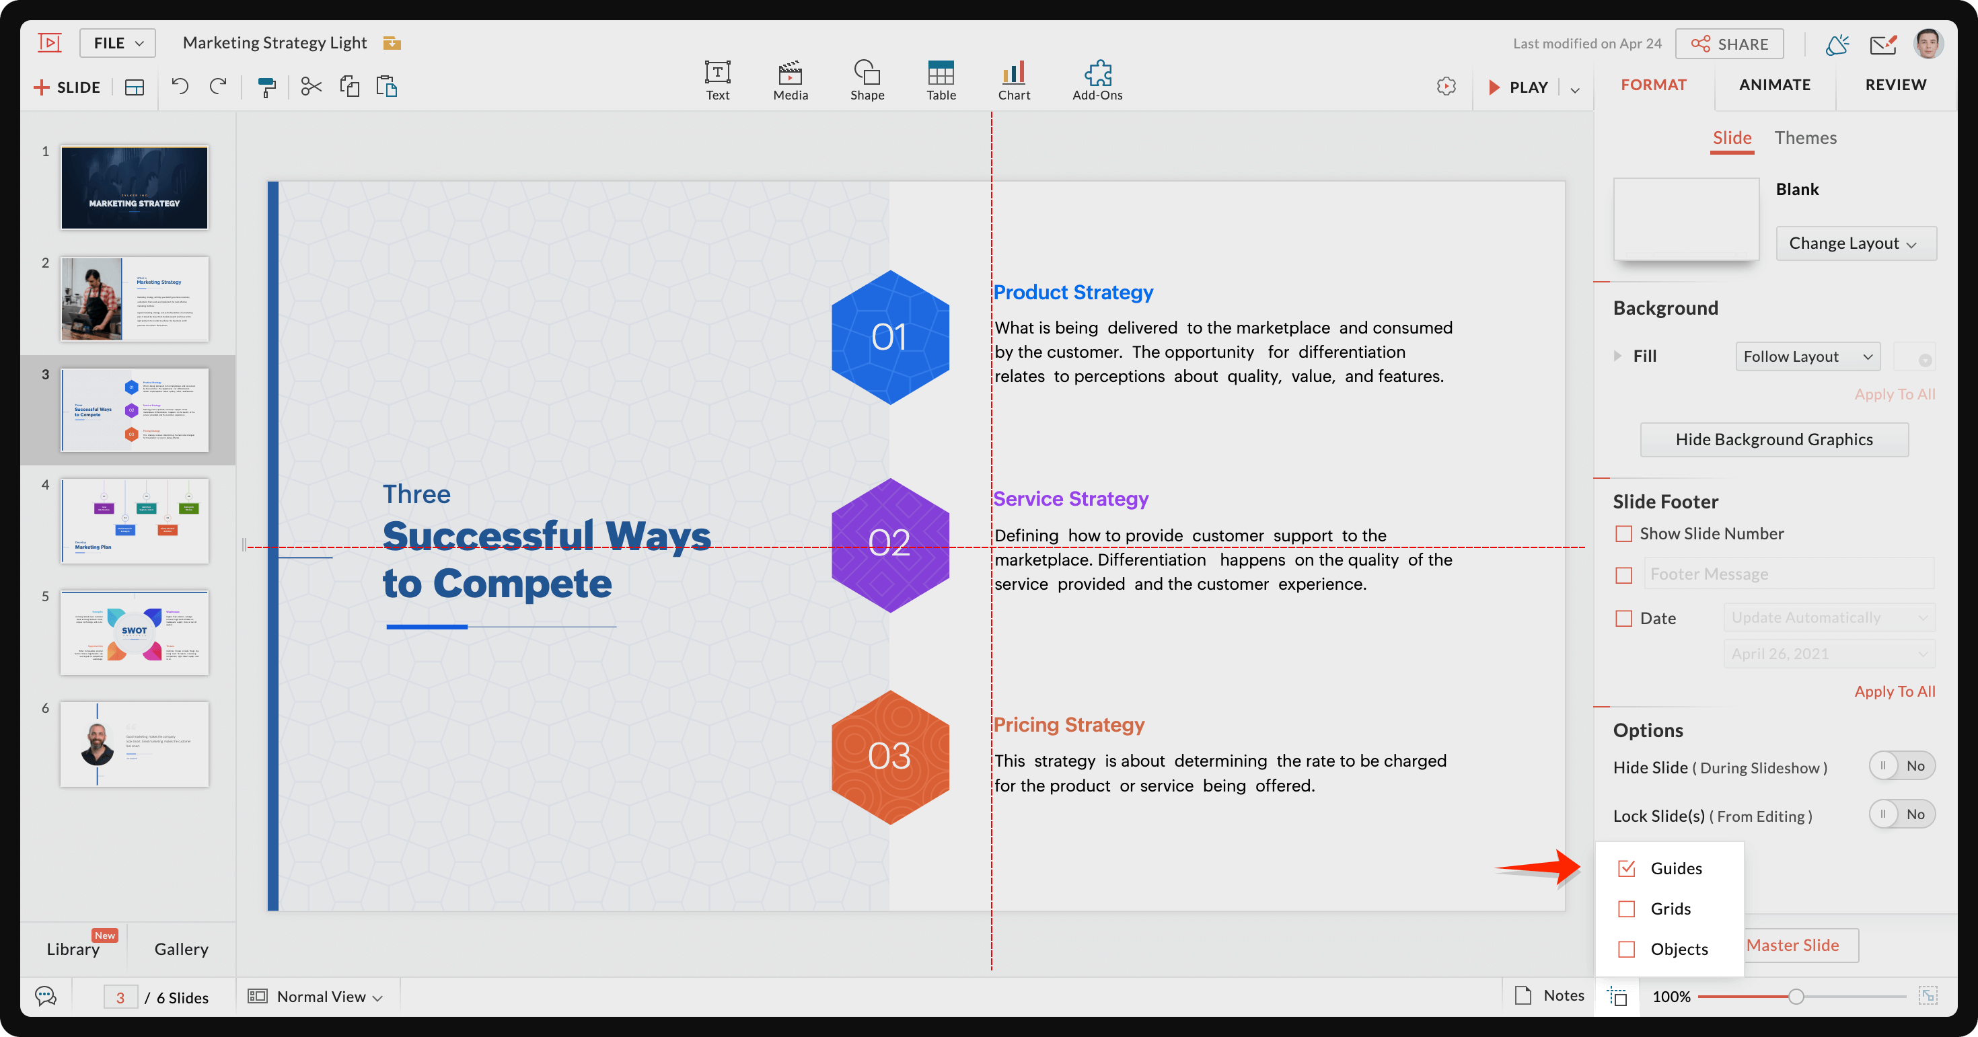Screen dimensions: 1978x1037
Task: Switch to the ANIMATE tab
Action: [x=1773, y=85]
